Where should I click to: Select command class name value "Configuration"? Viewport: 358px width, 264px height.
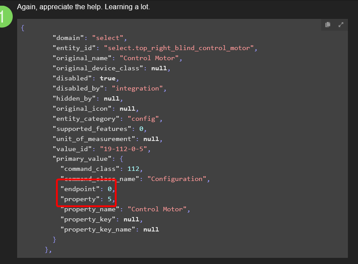(x=177, y=179)
